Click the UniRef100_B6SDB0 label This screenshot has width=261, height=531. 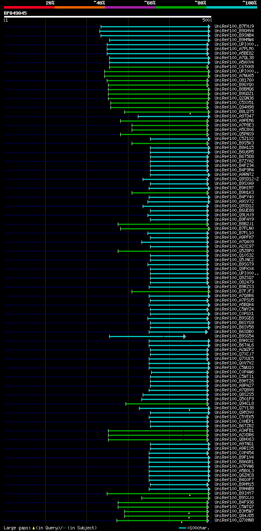click(x=234, y=331)
